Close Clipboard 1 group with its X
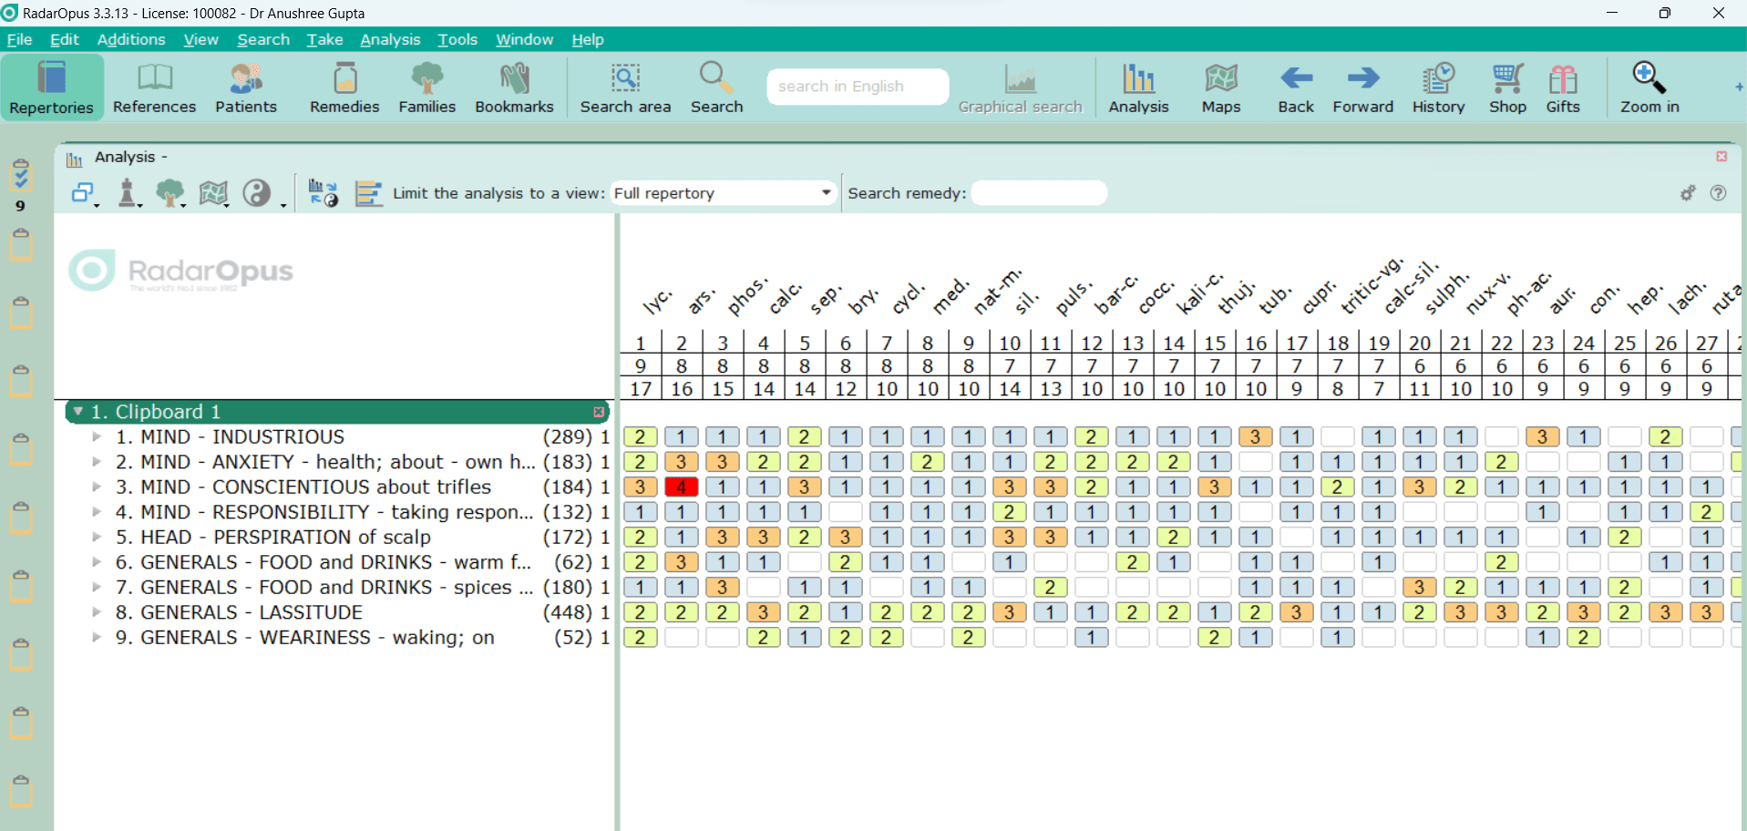Image resolution: width=1747 pixels, height=831 pixels. (599, 412)
